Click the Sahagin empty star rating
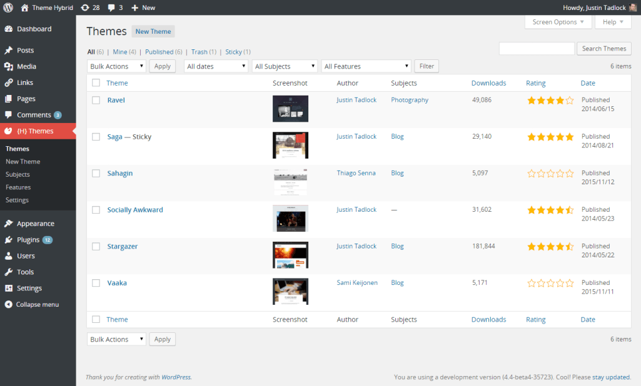The image size is (641, 386). 550,173
